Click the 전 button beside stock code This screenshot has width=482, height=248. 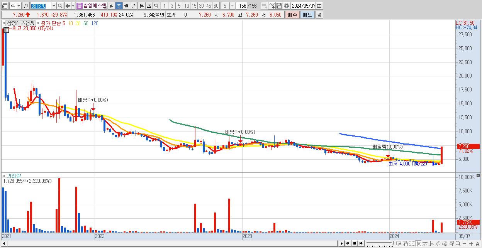coord(25,6)
